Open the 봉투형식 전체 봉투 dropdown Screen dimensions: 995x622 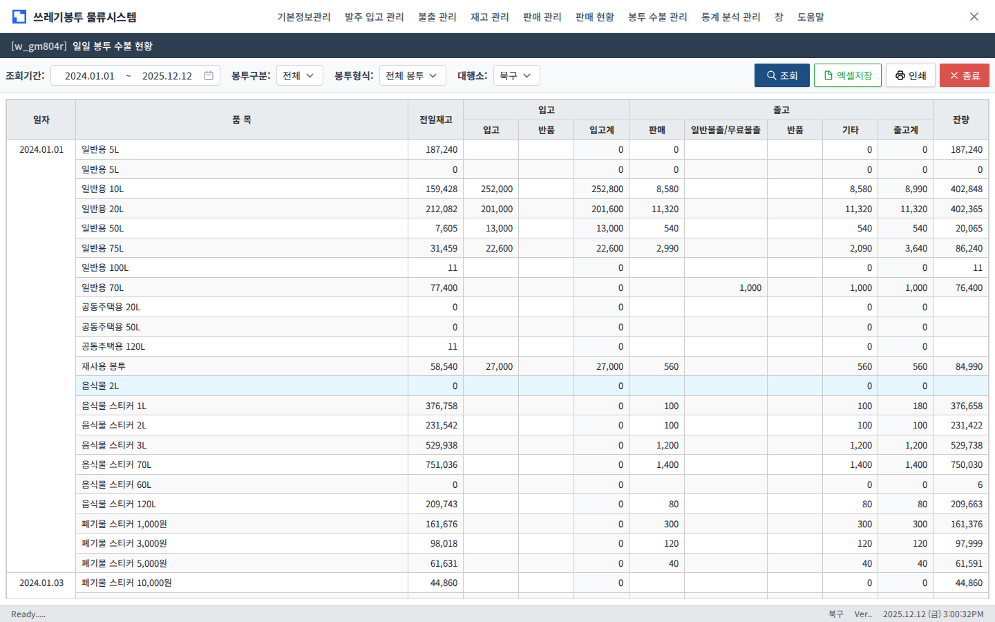[412, 75]
